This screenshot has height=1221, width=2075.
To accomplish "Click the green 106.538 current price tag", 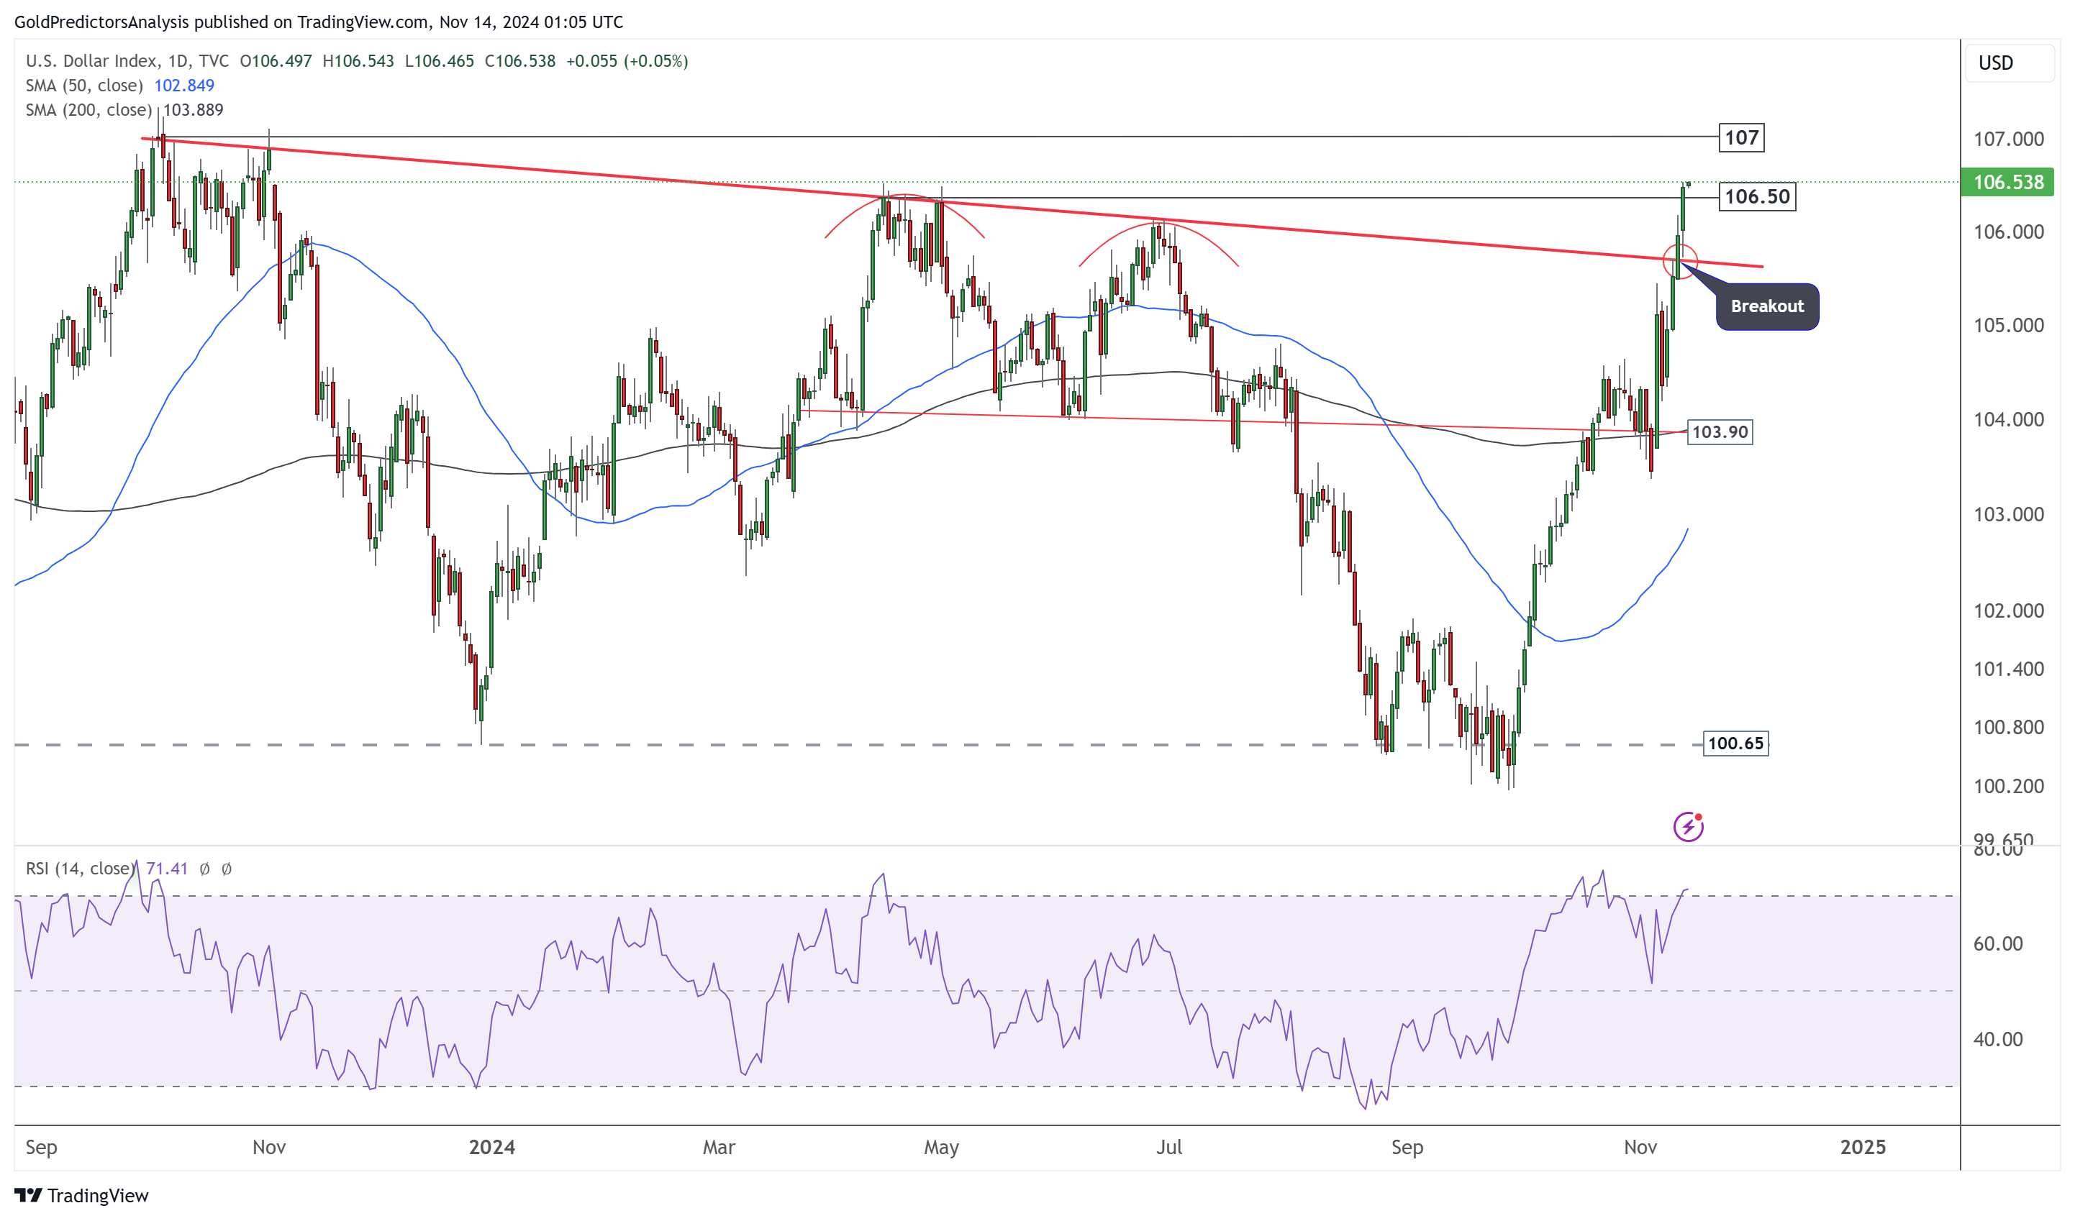I will pyautogui.click(x=2007, y=182).
